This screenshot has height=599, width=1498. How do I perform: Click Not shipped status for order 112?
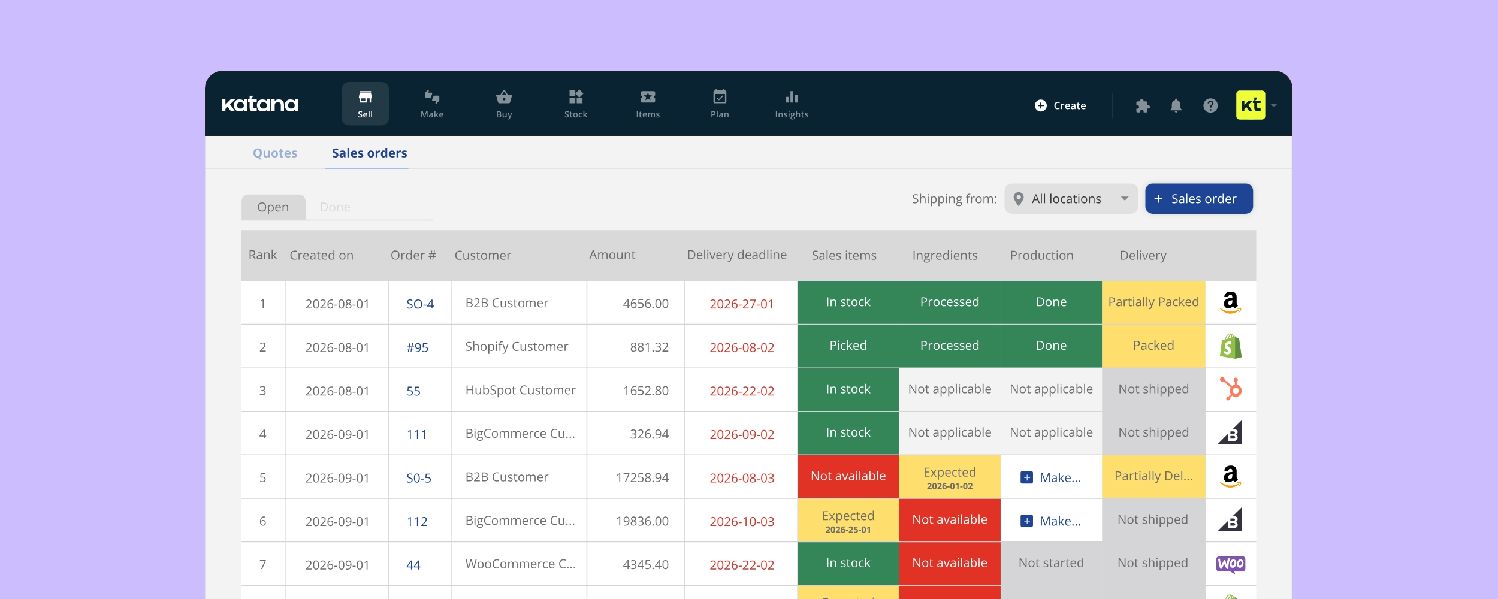tap(1153, 520)
